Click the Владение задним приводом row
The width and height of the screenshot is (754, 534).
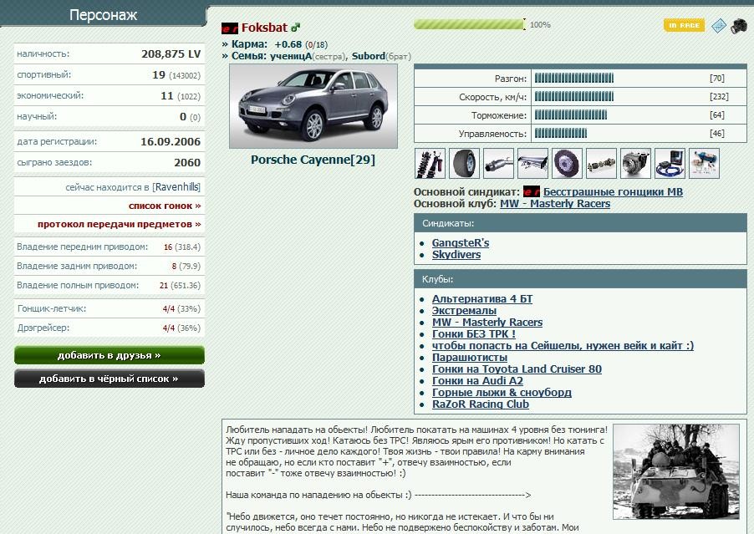110,267
